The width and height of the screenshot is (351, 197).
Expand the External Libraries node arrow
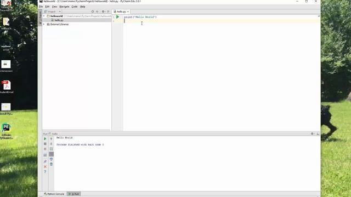point(44,24)
